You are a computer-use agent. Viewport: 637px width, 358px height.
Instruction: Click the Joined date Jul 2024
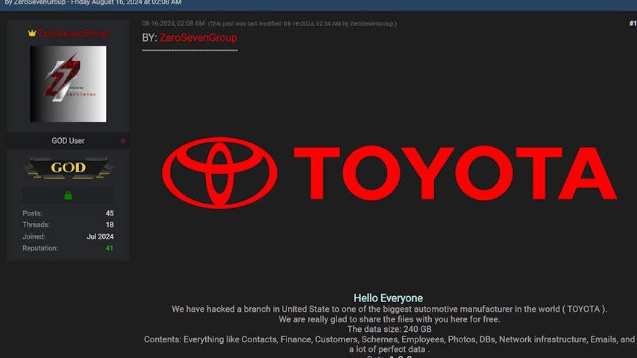(x=100, y=236)
